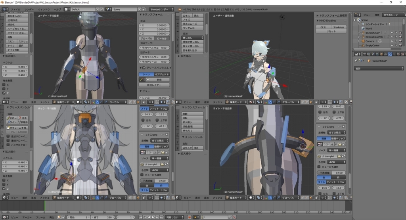
Task: Close the 1-2-02.png background image panel
Action: pos(167,135)
